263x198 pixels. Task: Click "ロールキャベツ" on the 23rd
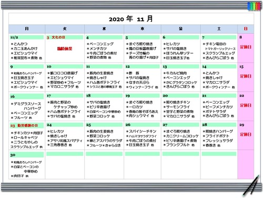26,137
